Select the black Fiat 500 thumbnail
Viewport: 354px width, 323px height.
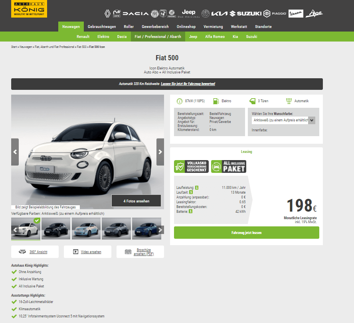pos(56,229)
